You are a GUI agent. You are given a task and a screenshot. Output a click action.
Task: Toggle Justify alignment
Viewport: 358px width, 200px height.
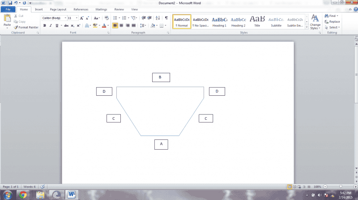click(133, 25)
